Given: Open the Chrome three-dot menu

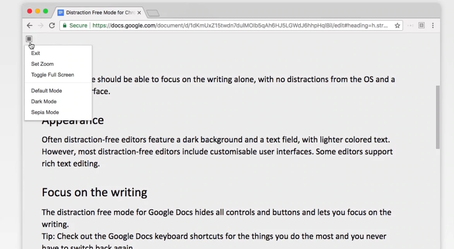Looking at the screenshot, I should pos(433,26).
